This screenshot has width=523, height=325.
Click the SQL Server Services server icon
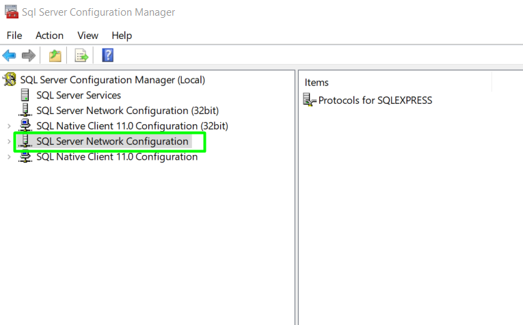click(x=25, y=95)
